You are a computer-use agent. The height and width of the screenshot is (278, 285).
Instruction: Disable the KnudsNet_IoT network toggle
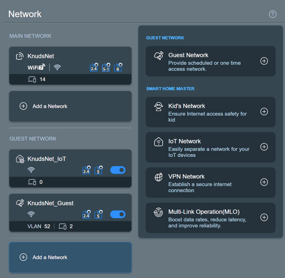[118, 170]
